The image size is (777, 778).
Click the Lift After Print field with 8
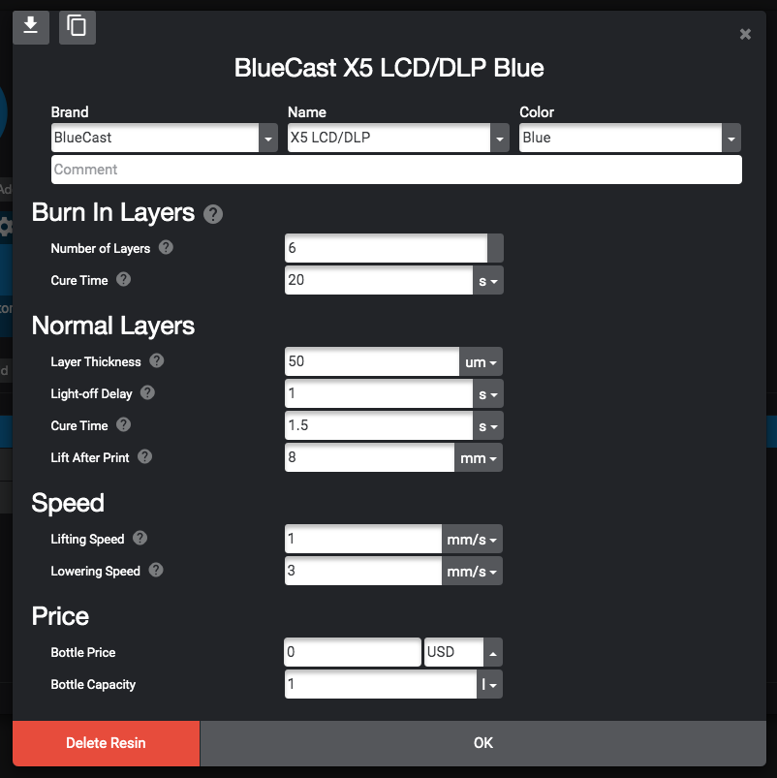[370, 457]
